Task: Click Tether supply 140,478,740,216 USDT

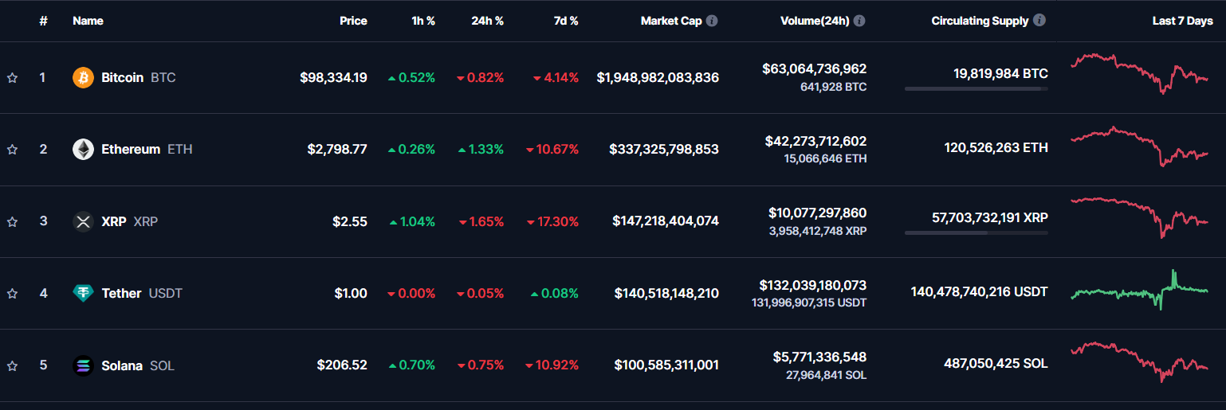Action: (x=980, y=292)
